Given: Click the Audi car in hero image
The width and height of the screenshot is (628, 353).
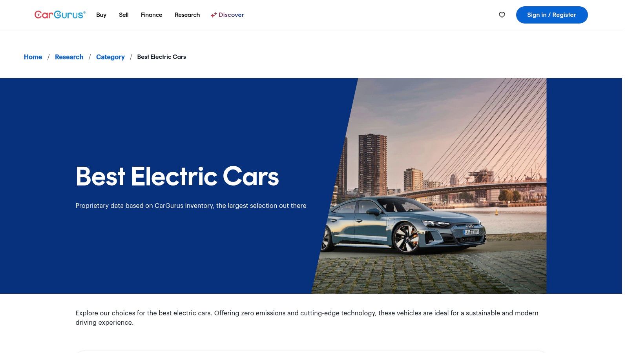Looking at the screenshot, I should click(403, 225).
